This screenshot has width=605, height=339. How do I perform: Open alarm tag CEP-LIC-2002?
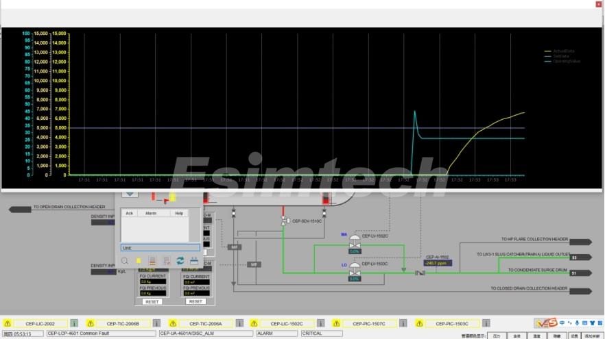[40, 323]
